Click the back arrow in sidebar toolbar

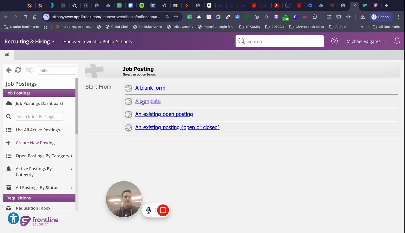point(9,70)
